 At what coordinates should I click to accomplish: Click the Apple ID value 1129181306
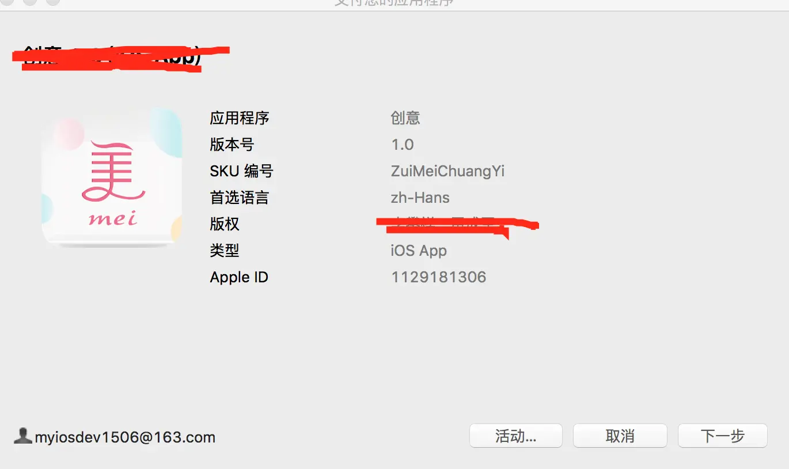(x=439, y=277)
